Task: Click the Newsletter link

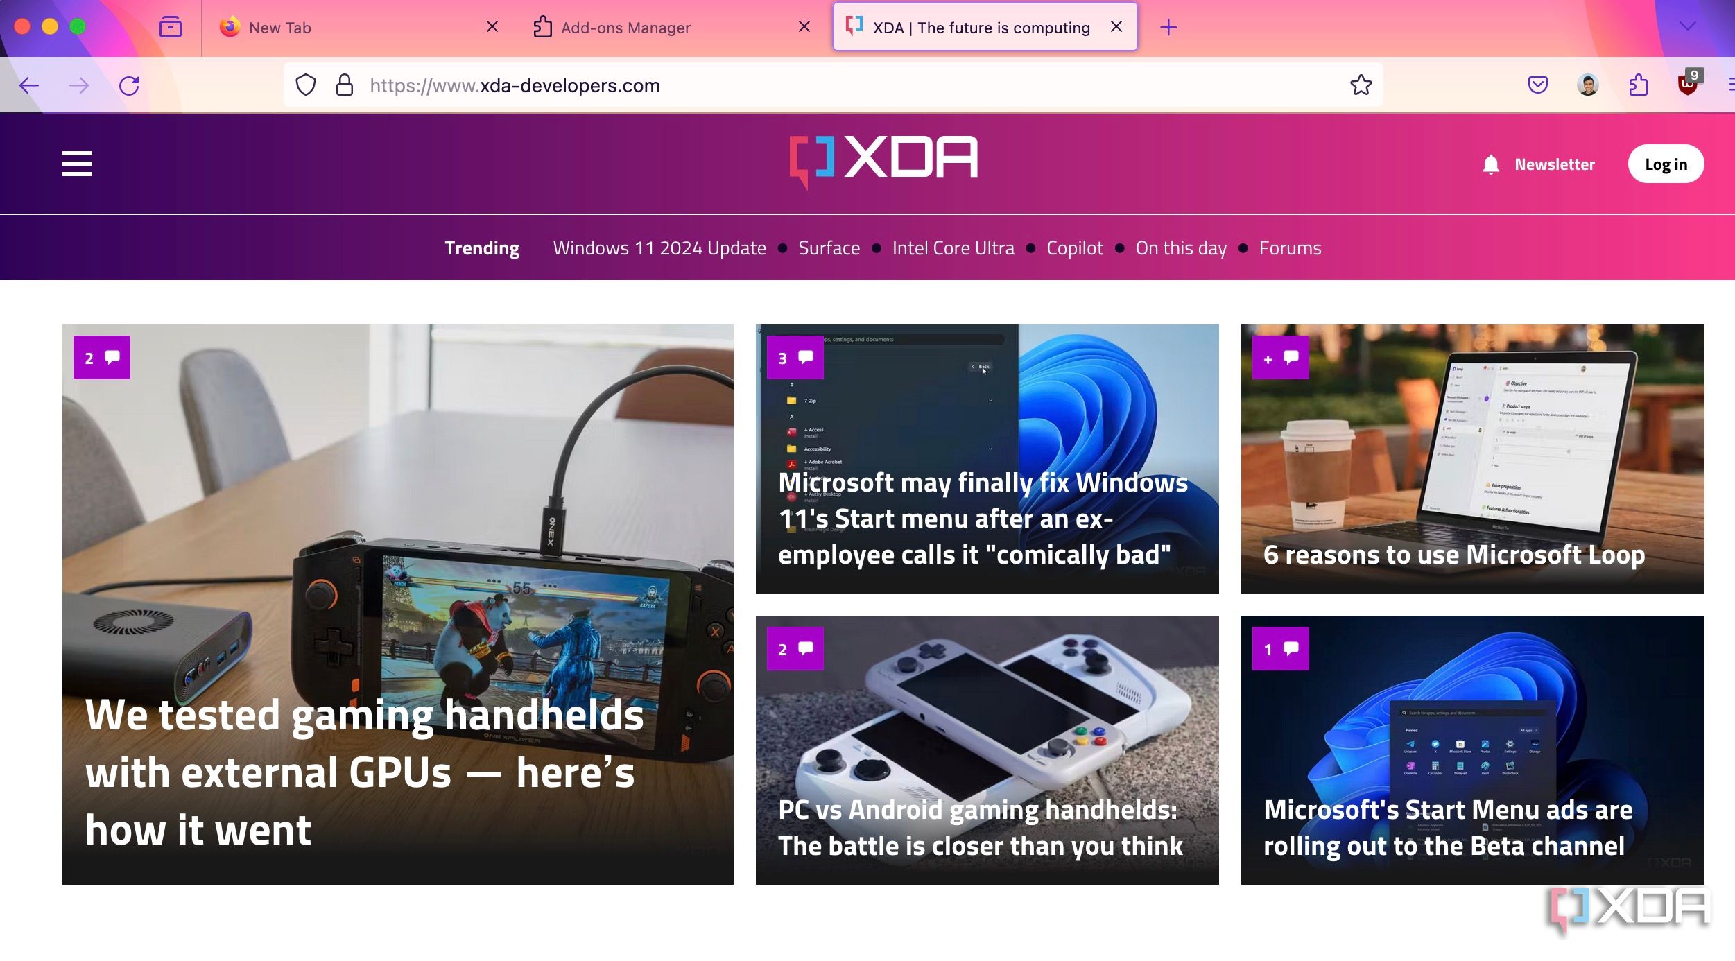Action: pyautogui.click(x=1554, y=164)
